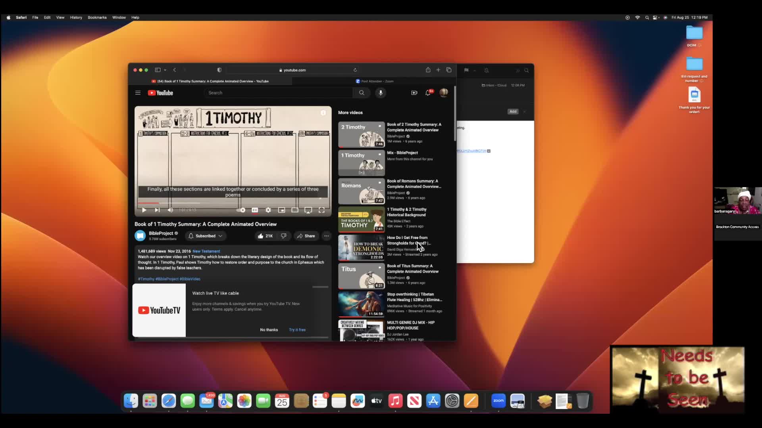
Task: Open 1 Timothy & 2 Timothy Historical Background
Action: [407, 212]
